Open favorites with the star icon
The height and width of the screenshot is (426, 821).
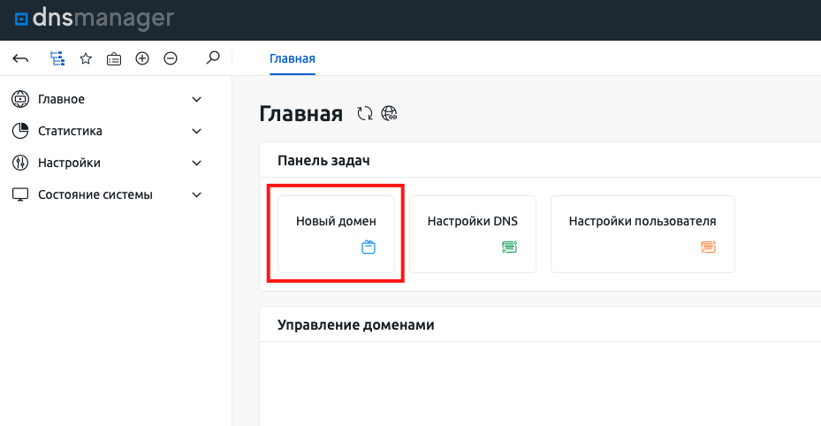(86, 59)
